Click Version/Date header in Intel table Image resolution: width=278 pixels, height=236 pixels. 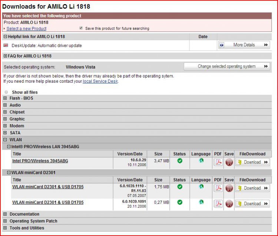point(130,154)
